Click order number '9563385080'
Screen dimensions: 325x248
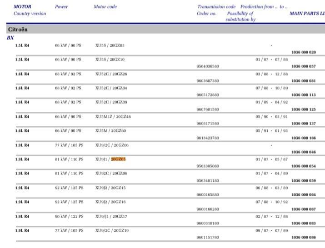click(x=208, y=166)
